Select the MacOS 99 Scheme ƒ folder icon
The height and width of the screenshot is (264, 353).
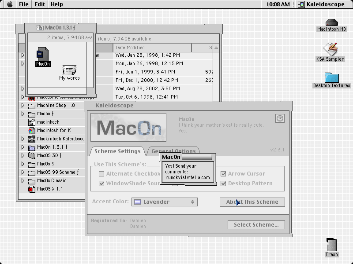pos(32,172)
